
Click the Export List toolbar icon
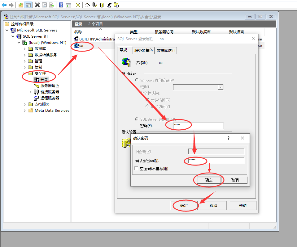pos(51,5)
